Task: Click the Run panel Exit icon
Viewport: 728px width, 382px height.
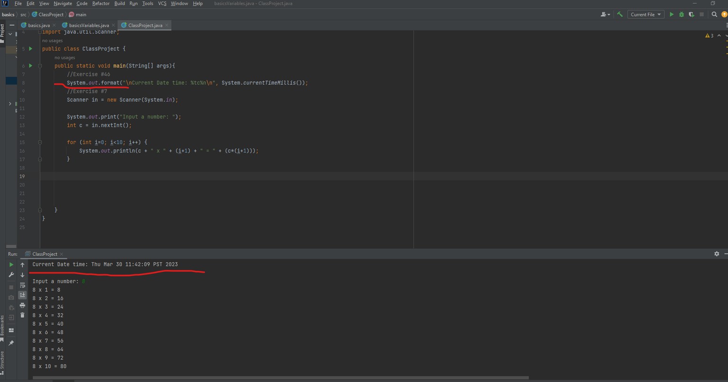Action: click(x=11, y=318)
